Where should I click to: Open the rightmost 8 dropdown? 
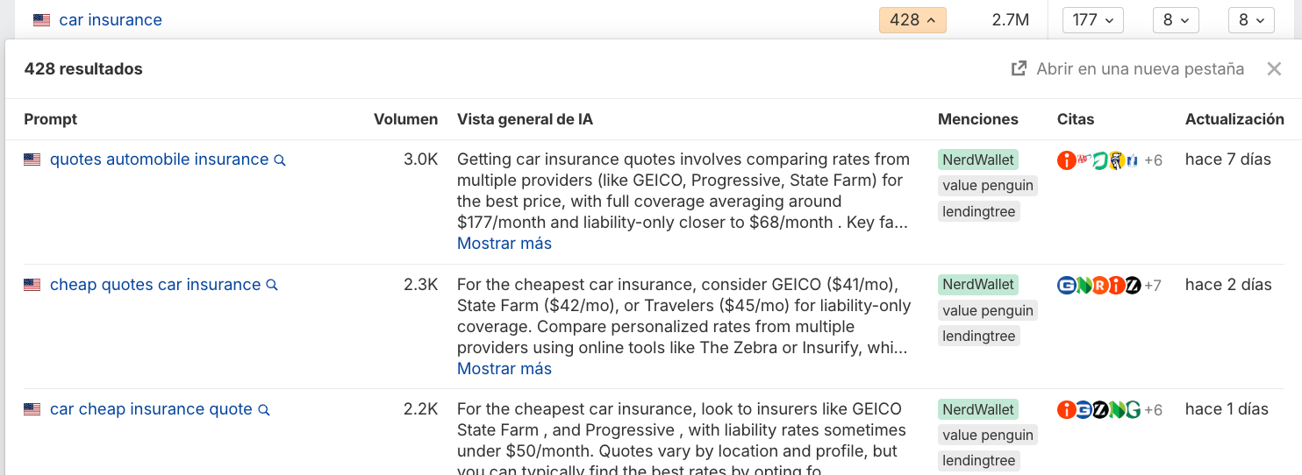tap(1250, 19)
